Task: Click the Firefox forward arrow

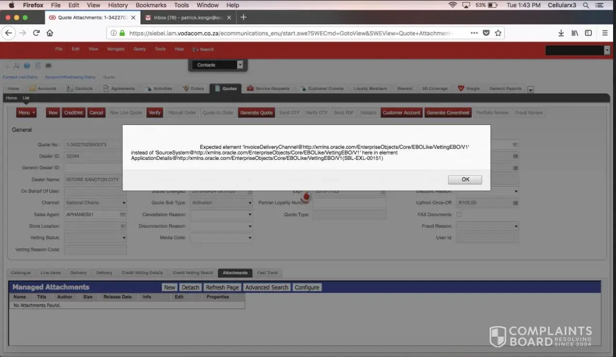Action: coord(22,33)
